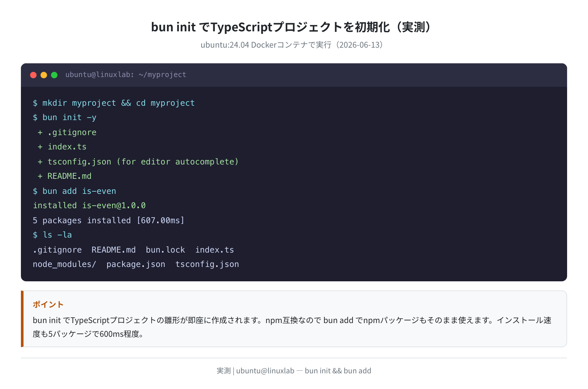Click the '$ bun init -y' command line
The width and height of the screenshot is (588, 389).
(x=65, y=117)
